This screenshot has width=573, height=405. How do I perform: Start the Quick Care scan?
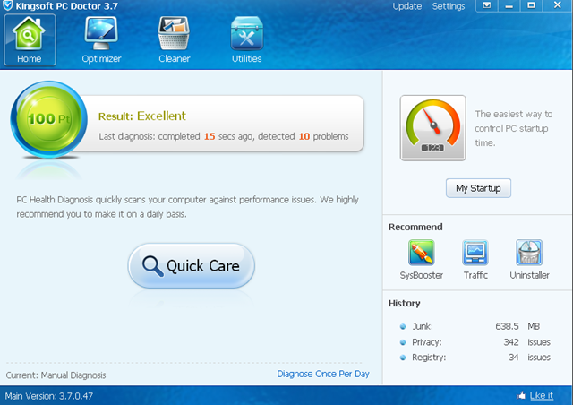point(191,265)
